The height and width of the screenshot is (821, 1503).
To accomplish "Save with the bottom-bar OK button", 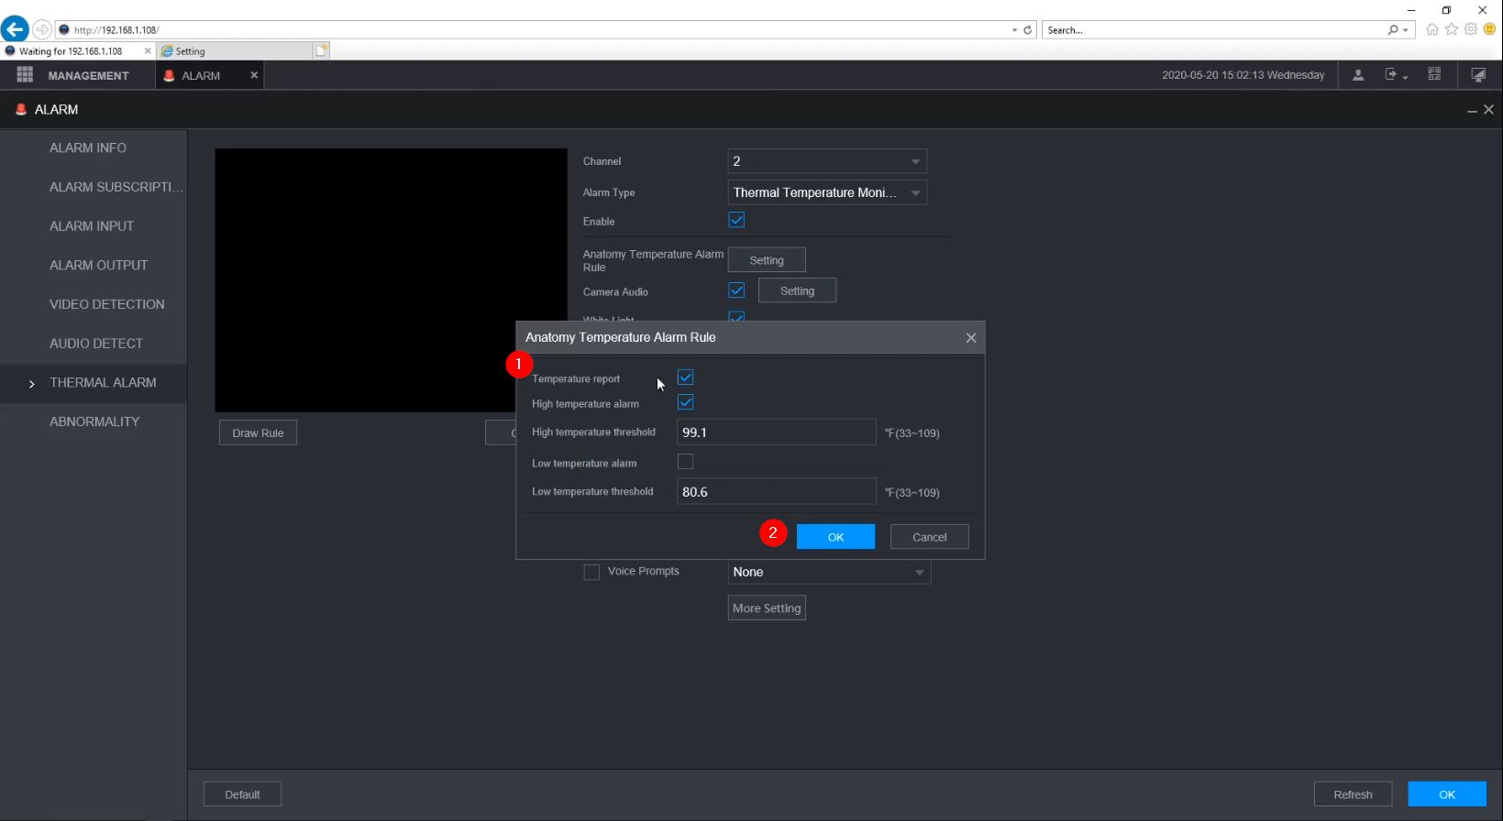I will 1447,794.
